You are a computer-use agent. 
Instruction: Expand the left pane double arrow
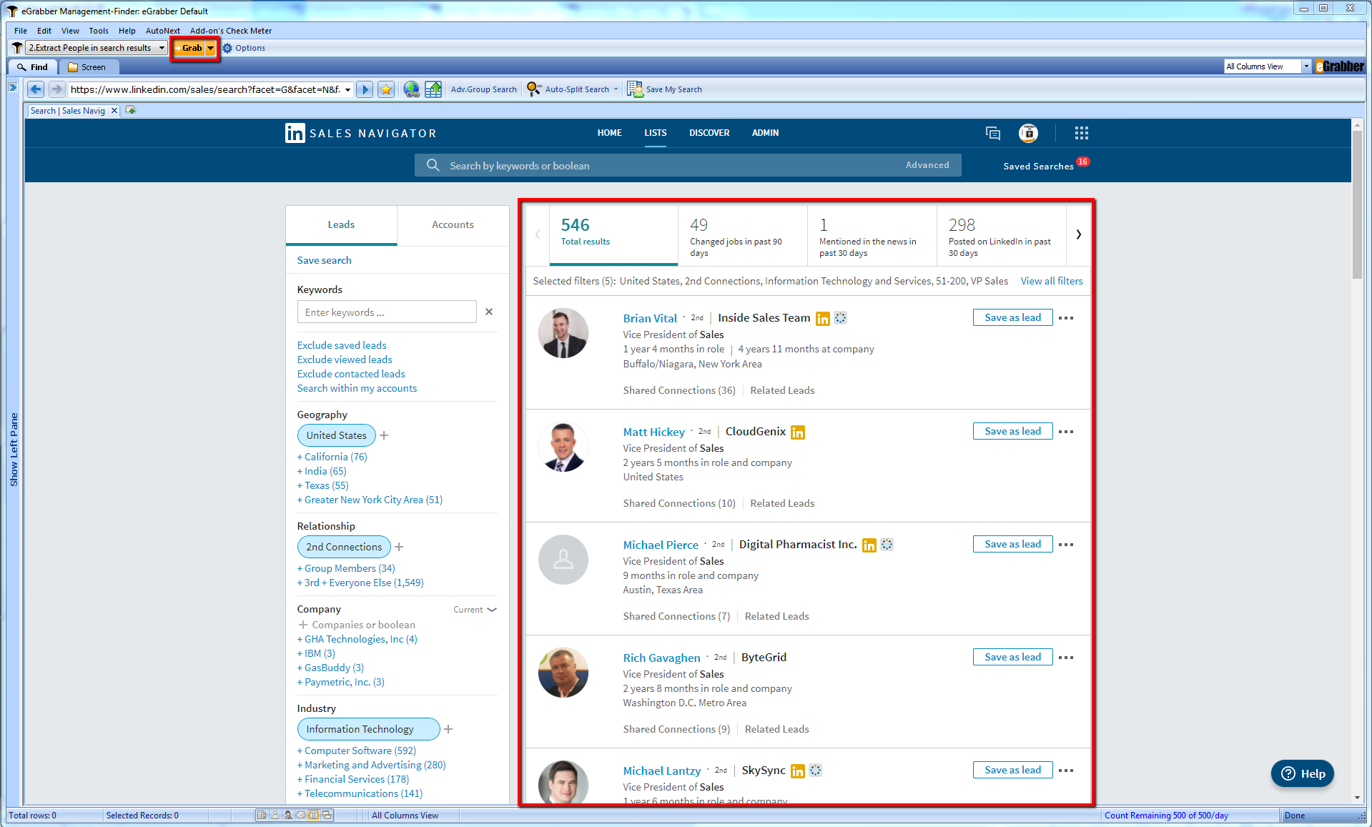(x=13, y=87)
